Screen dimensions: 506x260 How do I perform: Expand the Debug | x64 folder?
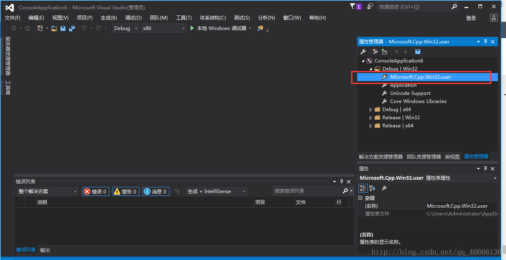[371, 110]
